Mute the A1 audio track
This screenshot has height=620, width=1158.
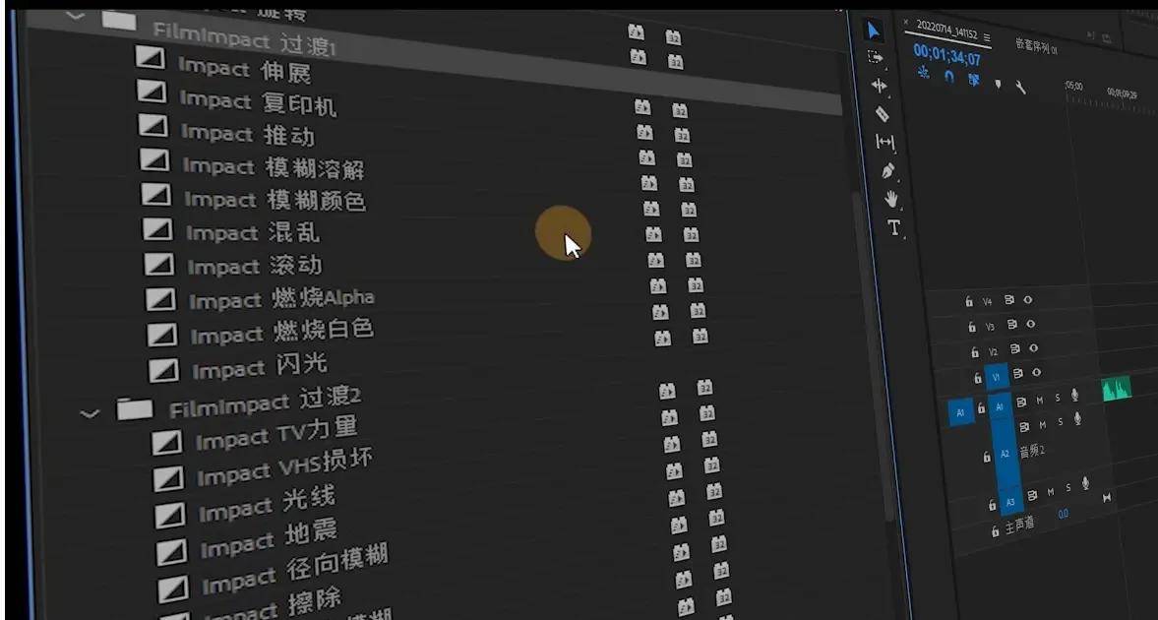click(1040, 400)
